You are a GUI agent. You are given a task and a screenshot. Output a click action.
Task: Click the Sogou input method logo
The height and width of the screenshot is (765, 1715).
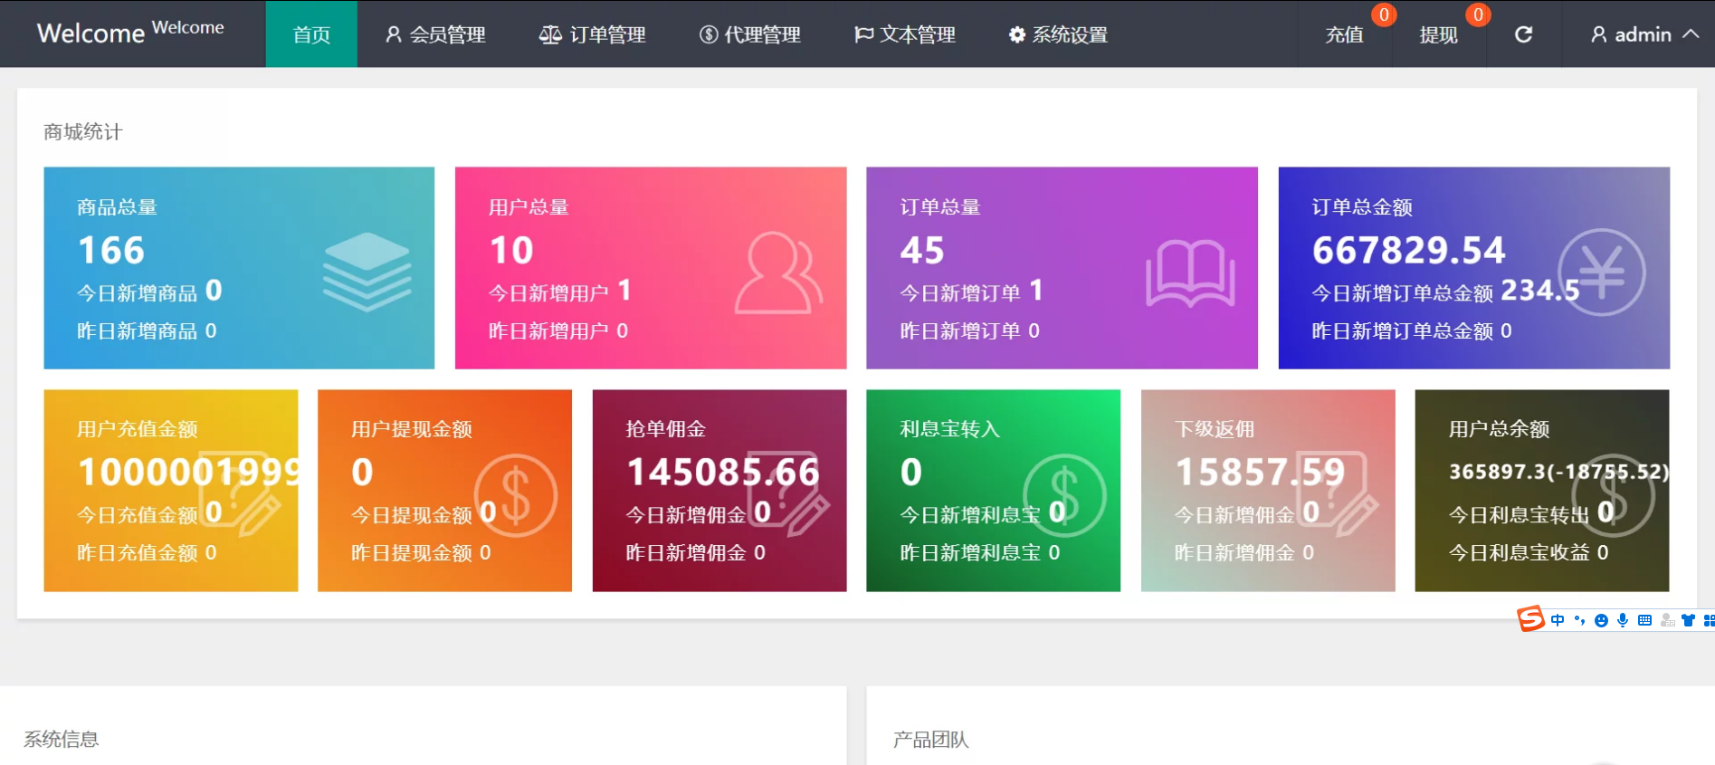coord(1530,619)
